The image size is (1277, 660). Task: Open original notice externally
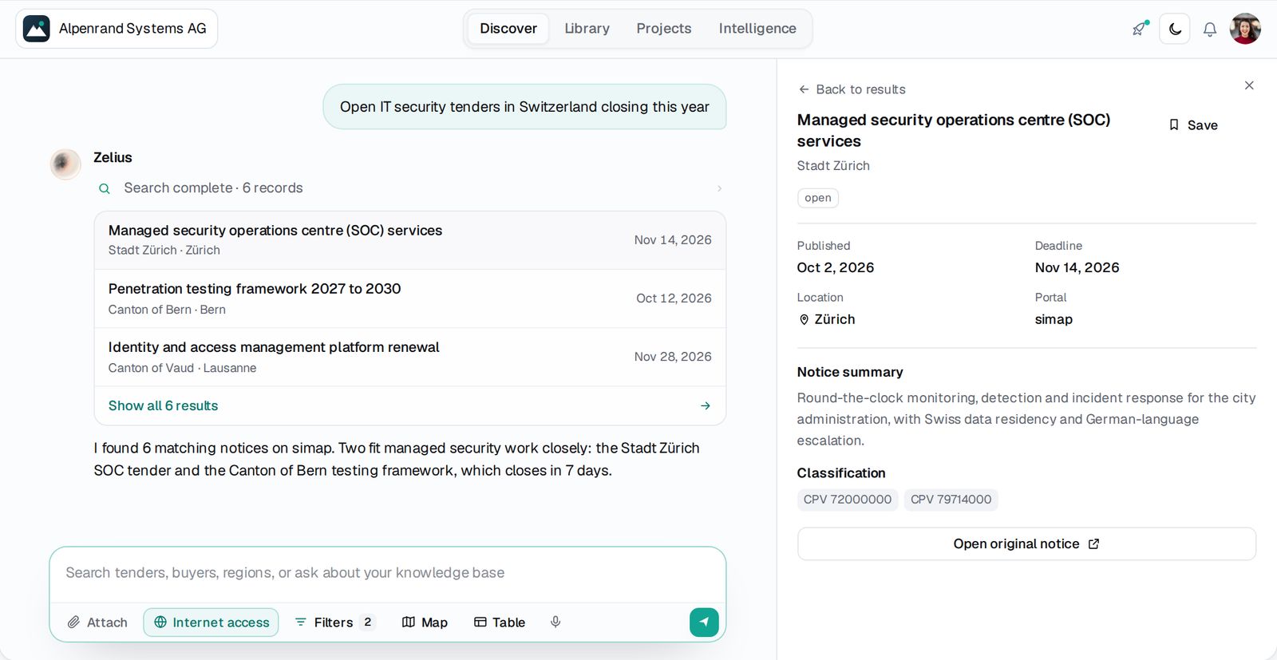(x=1026, y=544)
